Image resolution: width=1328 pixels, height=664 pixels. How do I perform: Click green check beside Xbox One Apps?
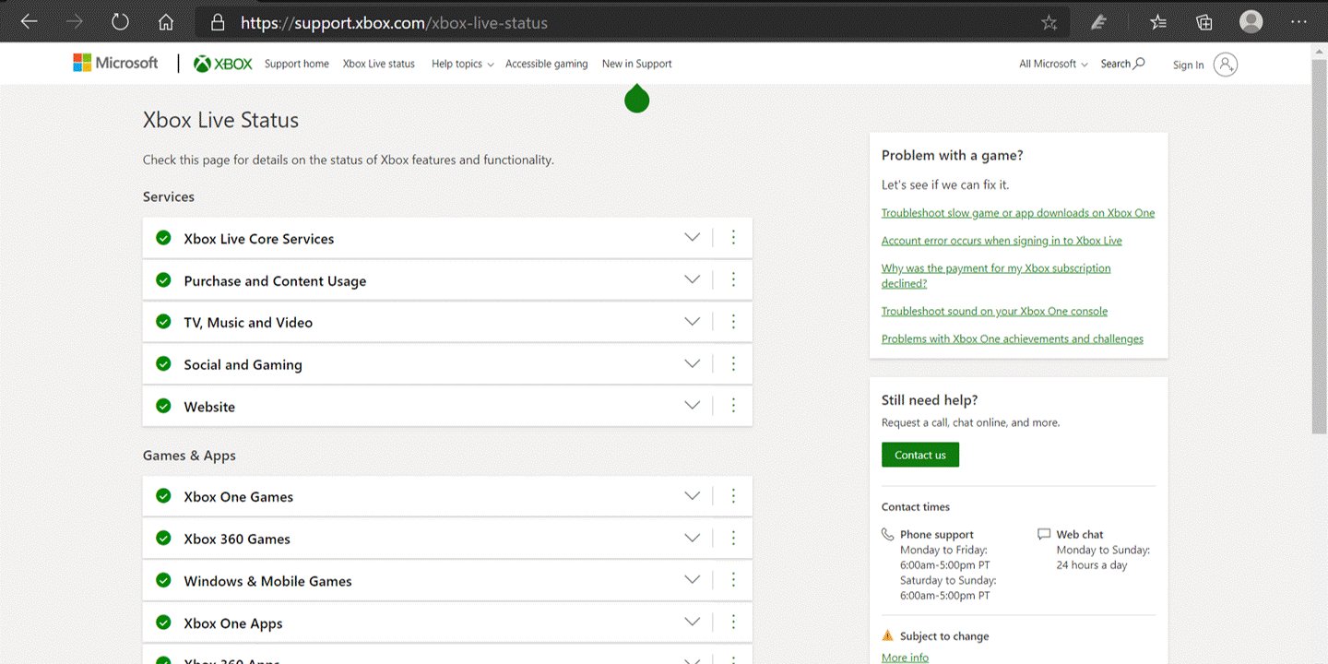click(163, 622)
